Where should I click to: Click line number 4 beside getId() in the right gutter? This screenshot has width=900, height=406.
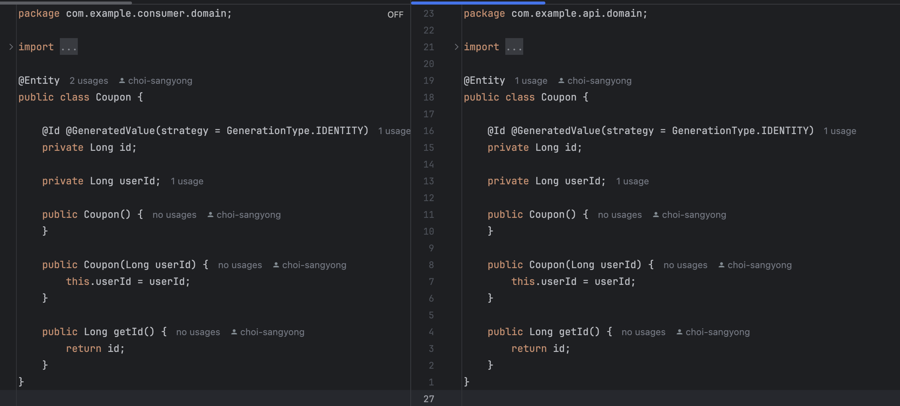pyautogui.click(x=431, y=332)
